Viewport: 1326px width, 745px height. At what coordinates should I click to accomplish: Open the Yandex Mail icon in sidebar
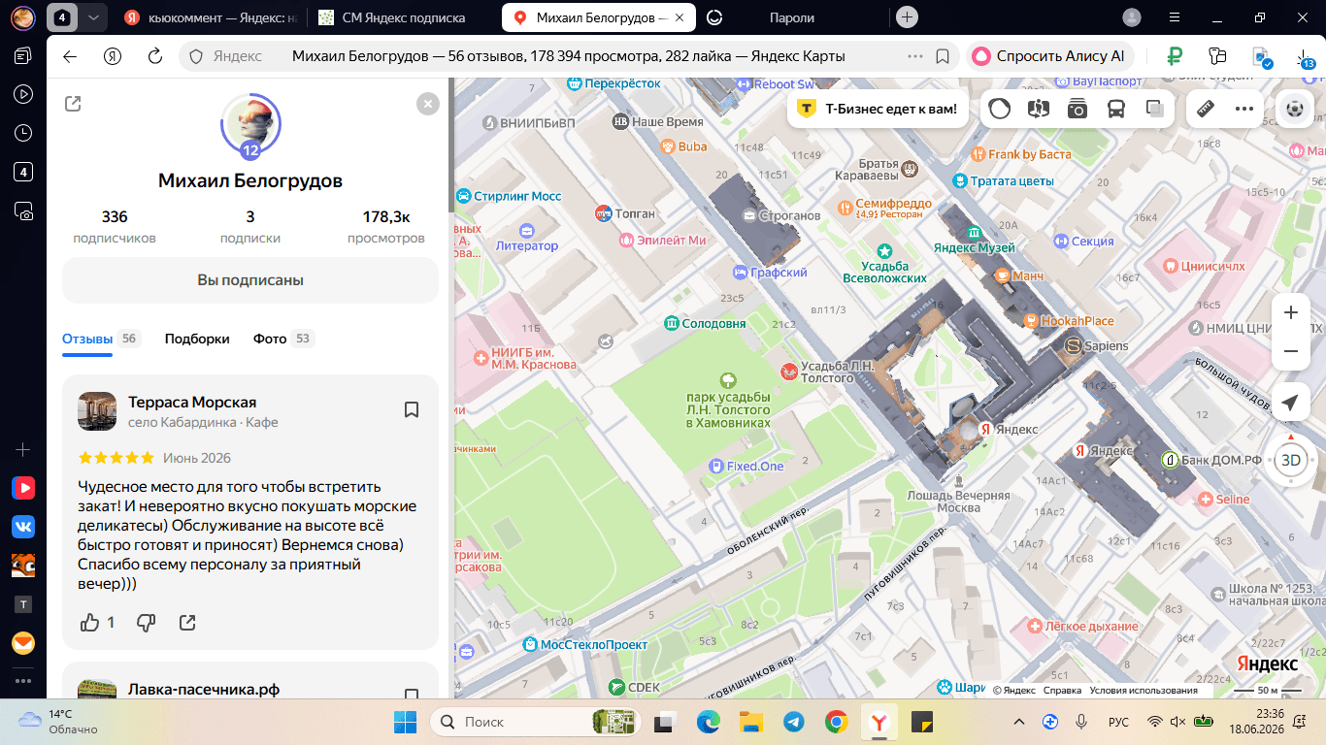pos(23,643)
